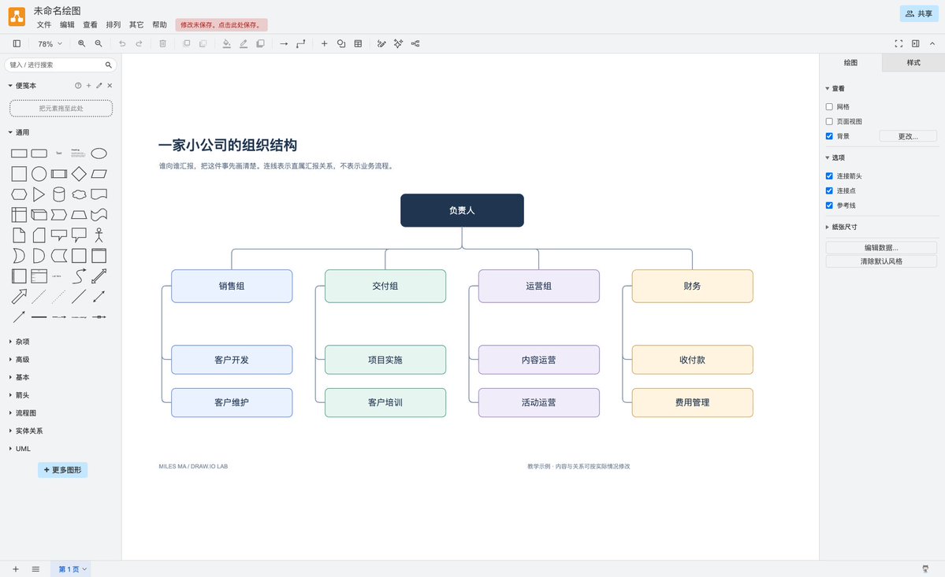Select the waypoints connector style icon

301,44
